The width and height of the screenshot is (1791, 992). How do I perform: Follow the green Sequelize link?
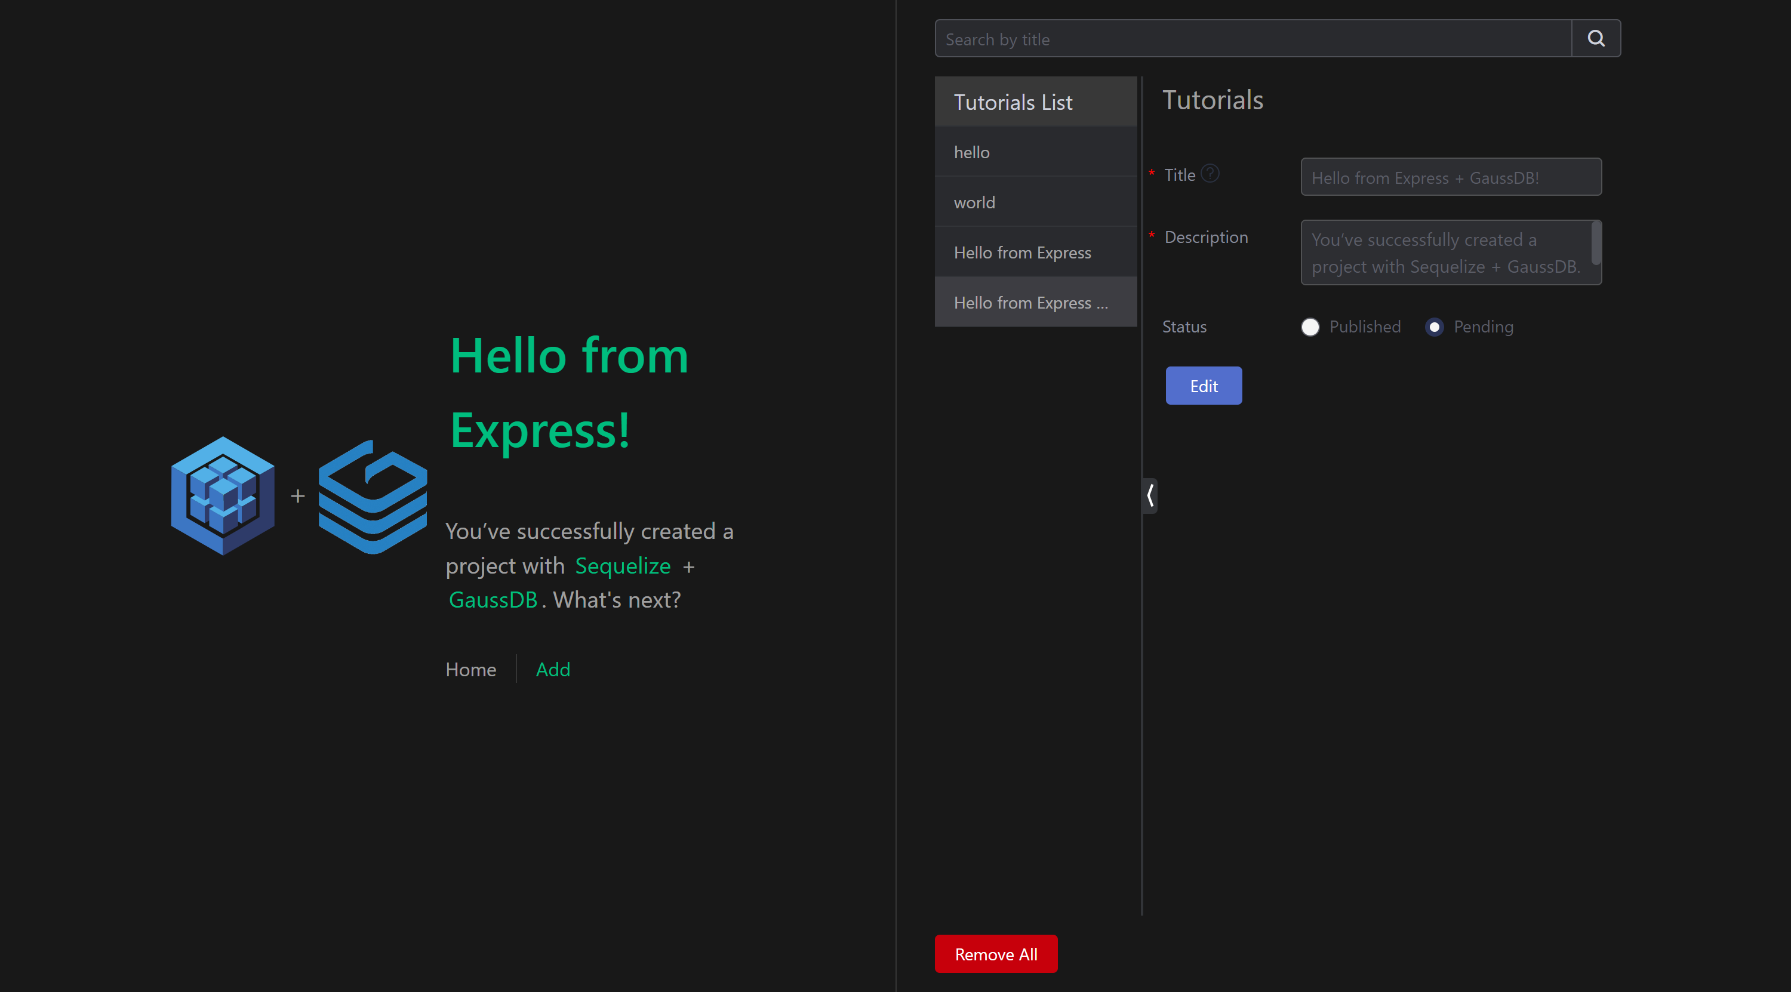622,566
